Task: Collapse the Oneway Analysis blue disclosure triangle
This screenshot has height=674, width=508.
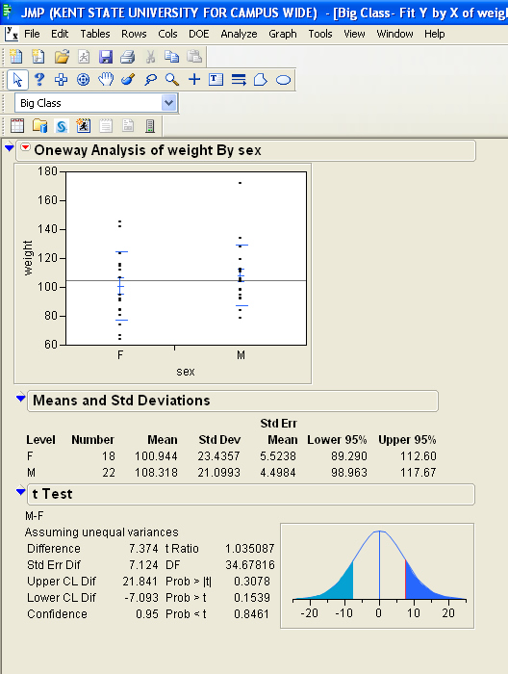Action: point(10,148)
